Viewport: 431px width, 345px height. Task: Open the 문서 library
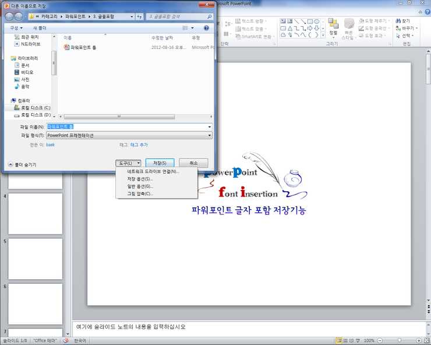pyautogui.click(x=22, y=65)
